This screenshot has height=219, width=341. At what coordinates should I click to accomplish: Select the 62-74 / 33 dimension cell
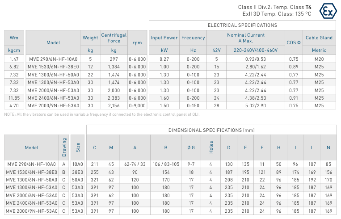coord(135,164)
